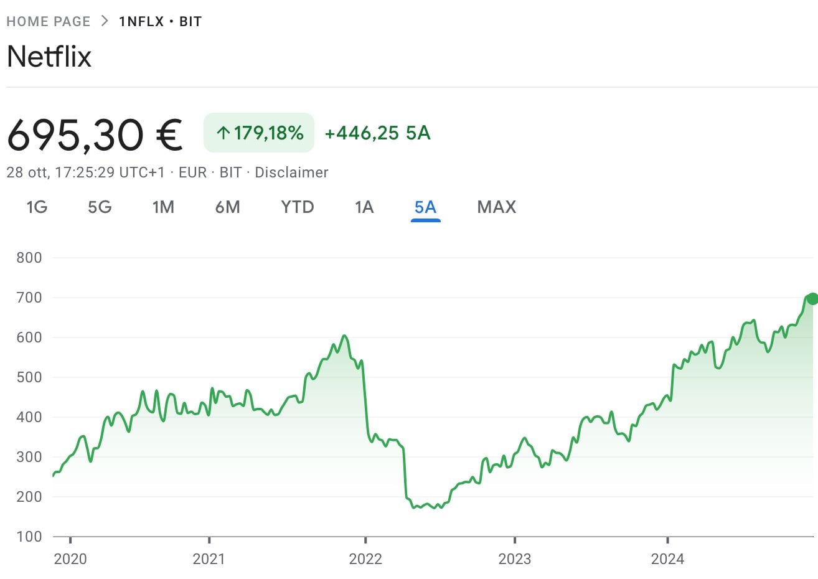Screen dimensions: 818x579
Task: Click the 1NFLX • BIT breadcrumb
Action: click(x=161, y=22)
